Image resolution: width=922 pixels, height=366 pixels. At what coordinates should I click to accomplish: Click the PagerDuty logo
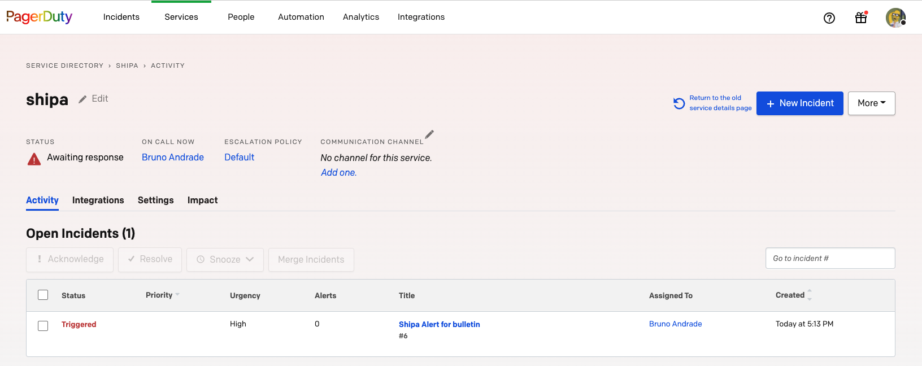(39, 17)
